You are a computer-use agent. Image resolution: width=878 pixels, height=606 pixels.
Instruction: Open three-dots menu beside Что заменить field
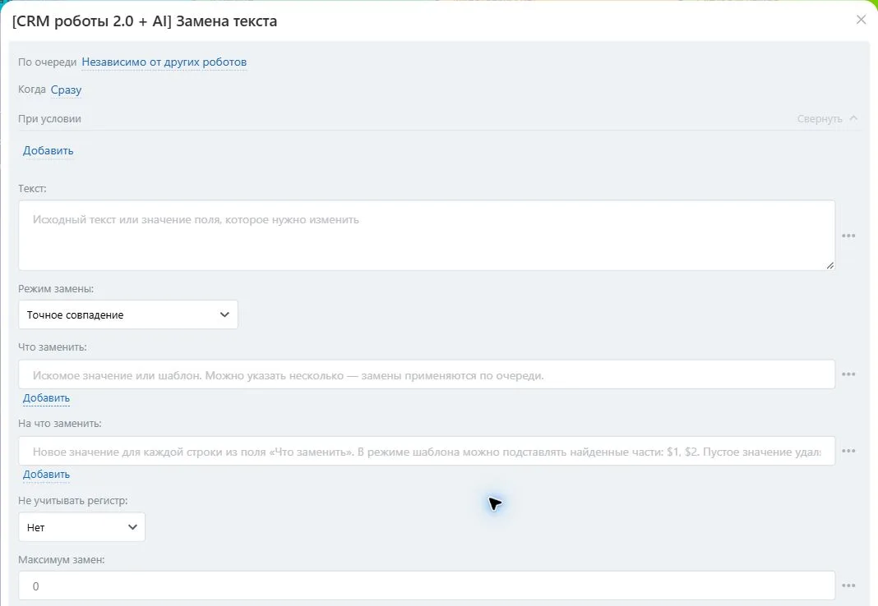tap(848, 374)
